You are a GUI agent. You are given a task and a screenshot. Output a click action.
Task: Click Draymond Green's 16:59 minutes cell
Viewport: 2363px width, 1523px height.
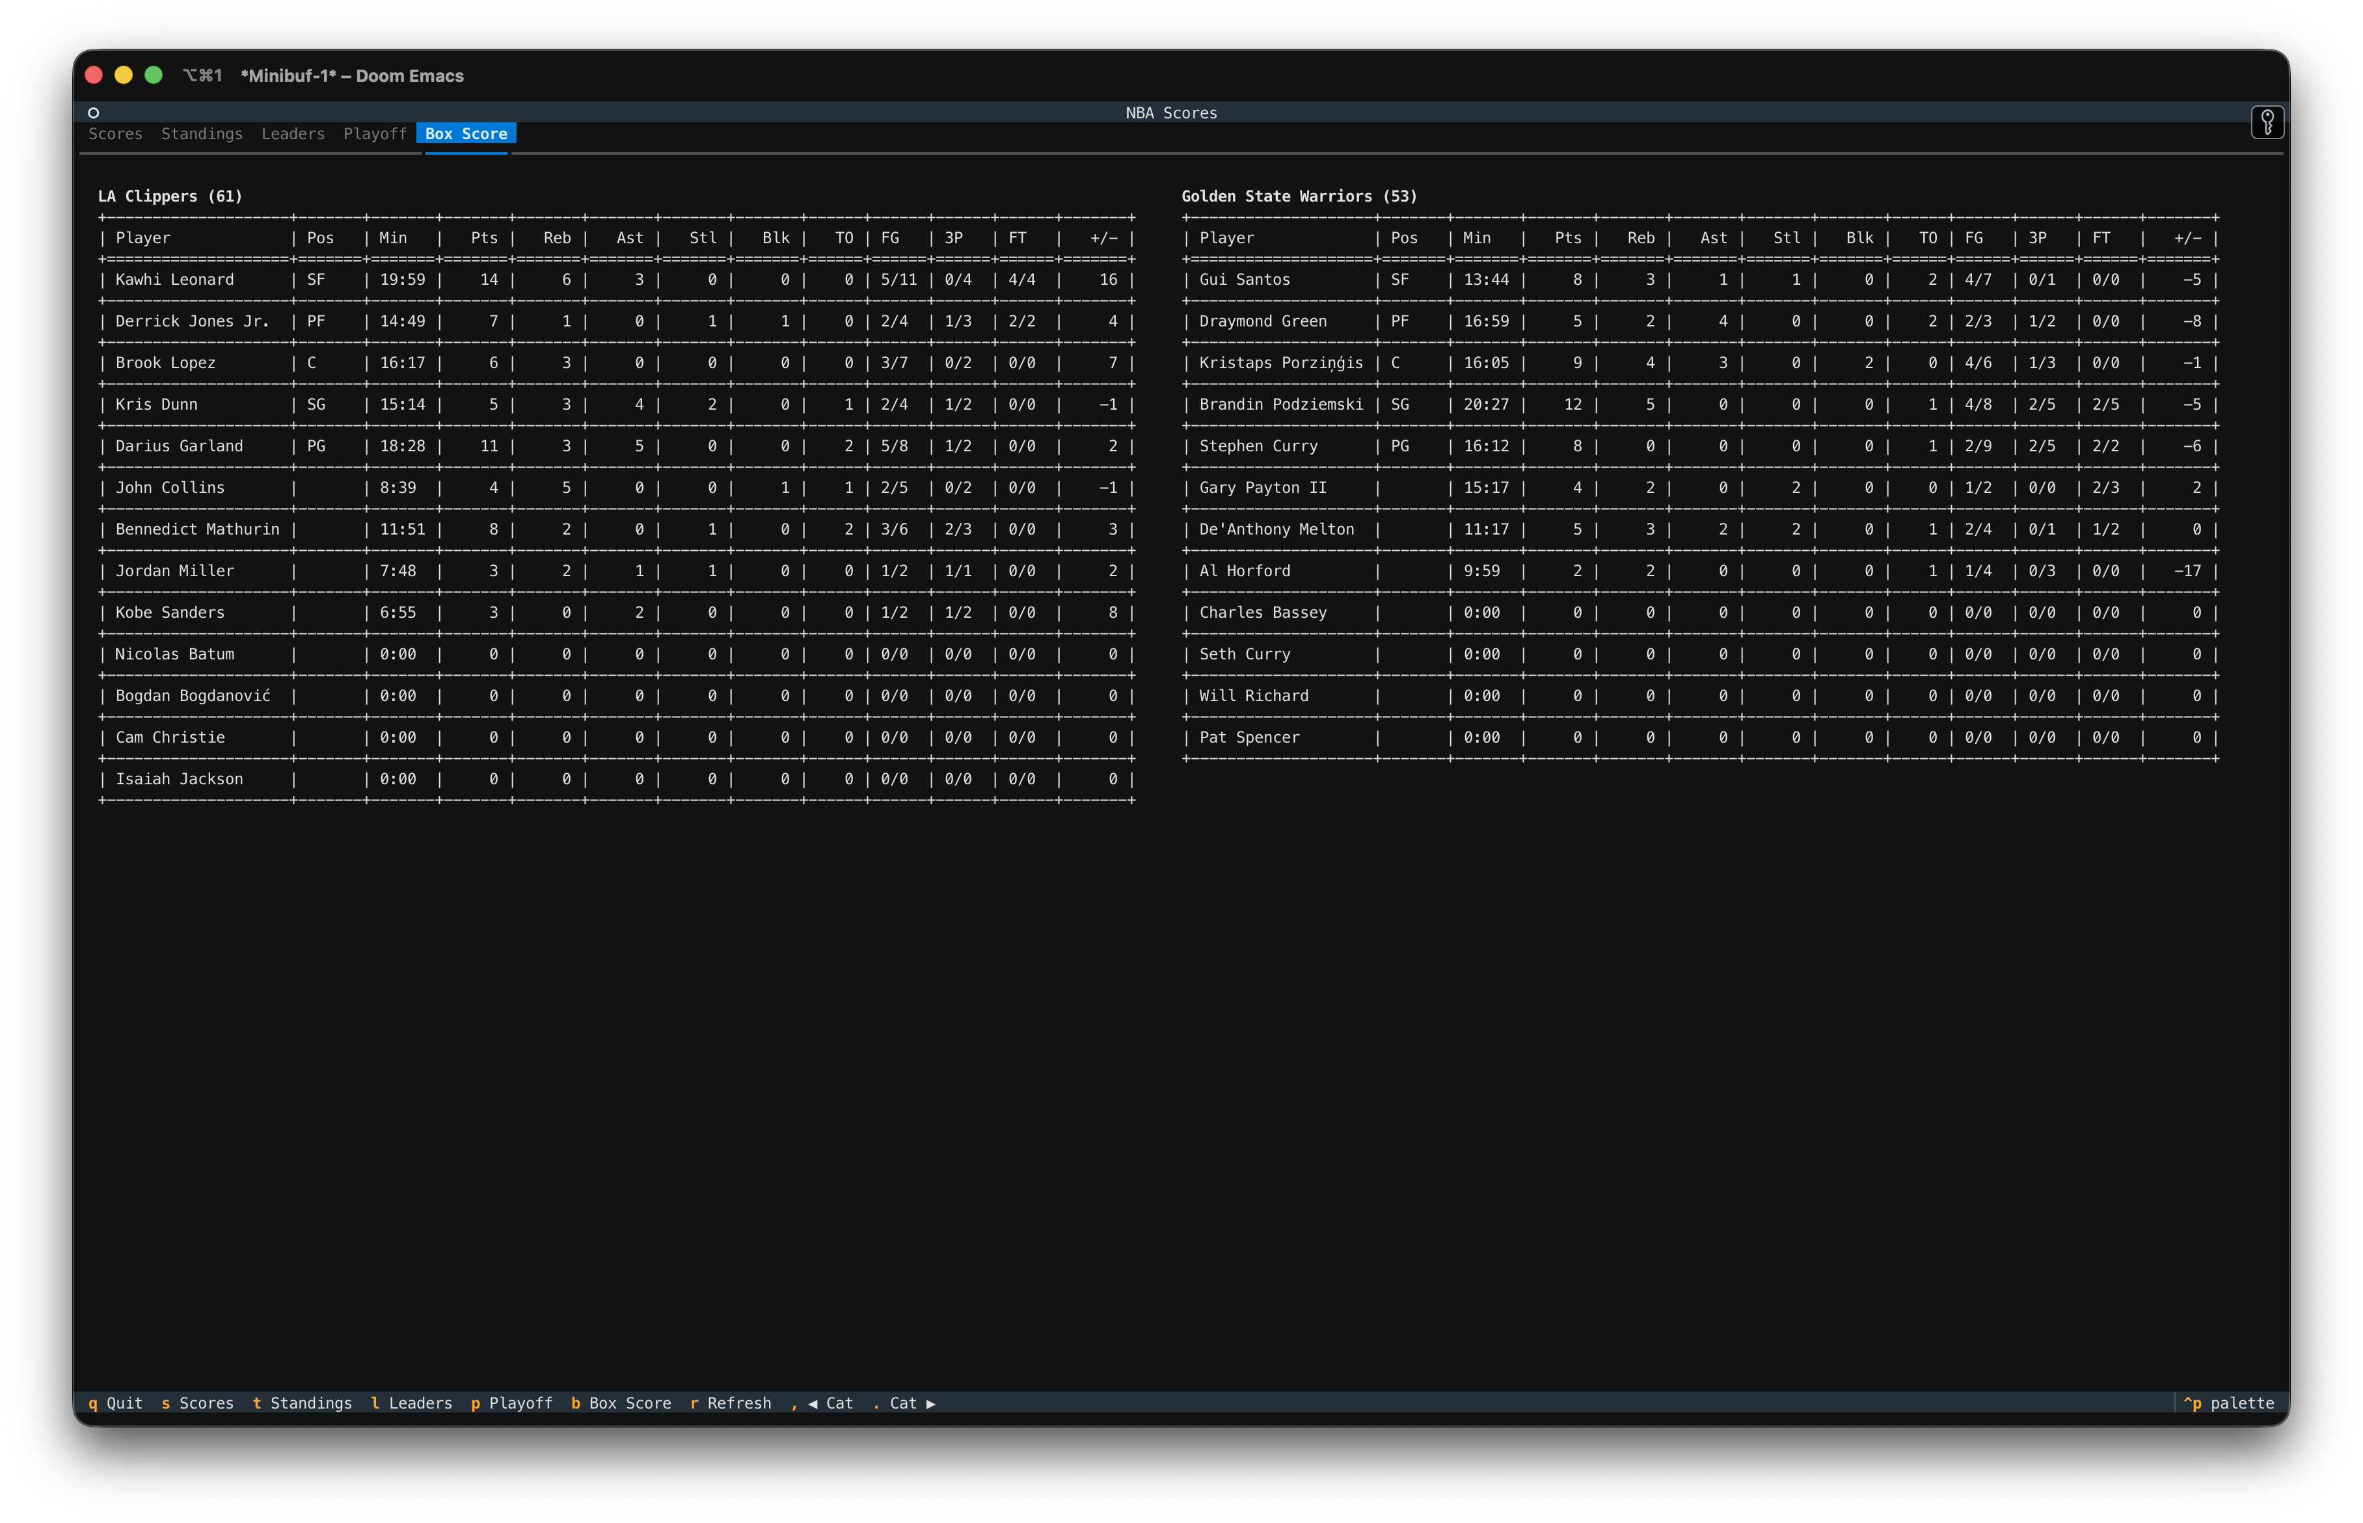pyautogui.click(x=1487, y=321)
